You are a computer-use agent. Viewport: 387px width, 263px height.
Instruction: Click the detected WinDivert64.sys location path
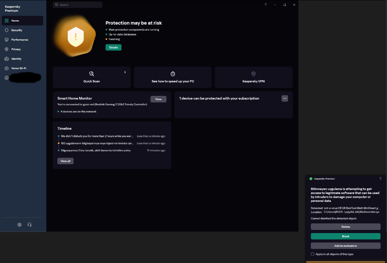[x=352, y=212]
